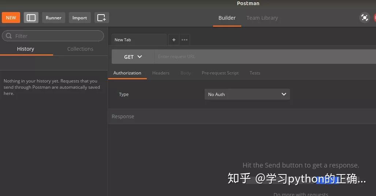This screenshot has width=376, height=196.
Task: Open the Authorization tab
Action: pos(127,73)
